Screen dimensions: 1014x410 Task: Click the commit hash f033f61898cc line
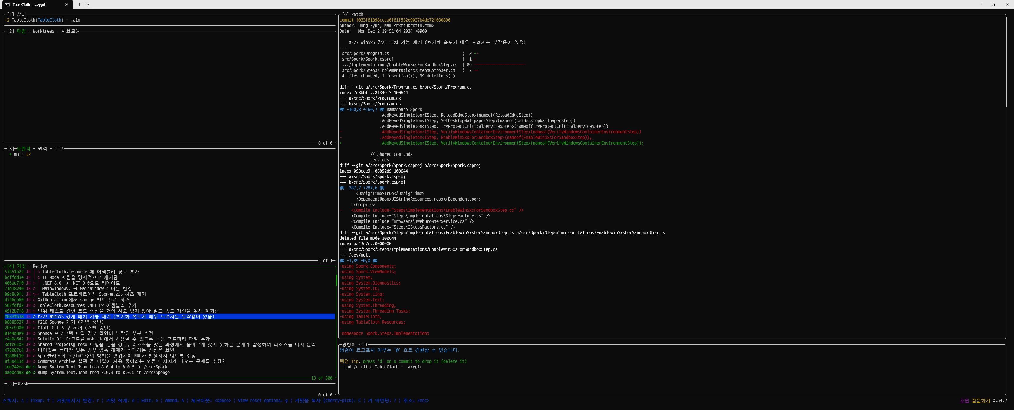[395, 20]
